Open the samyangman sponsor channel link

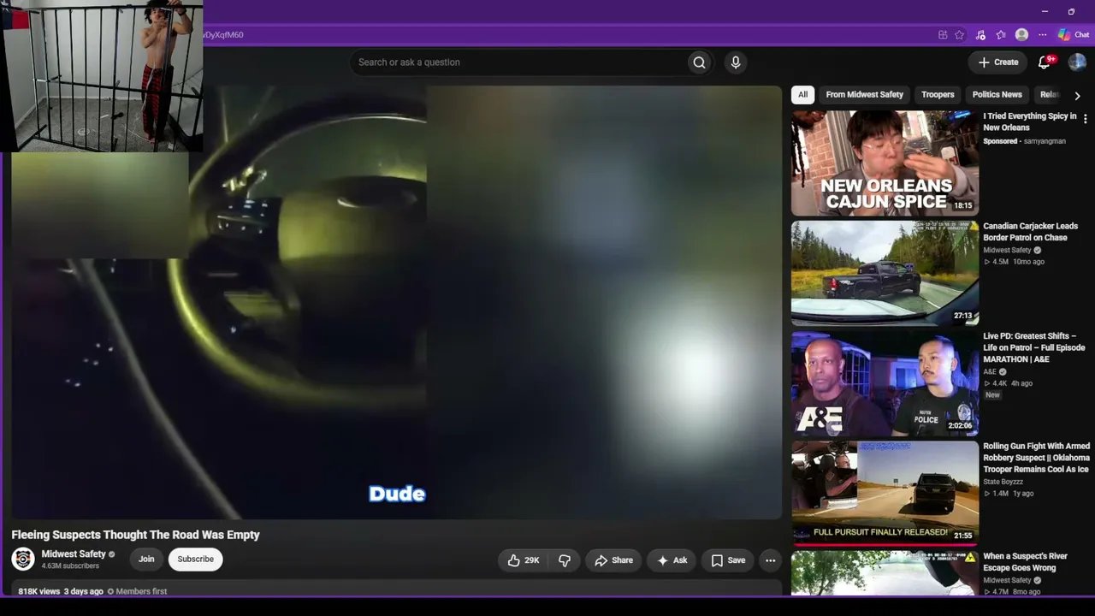pos(1045,141)
